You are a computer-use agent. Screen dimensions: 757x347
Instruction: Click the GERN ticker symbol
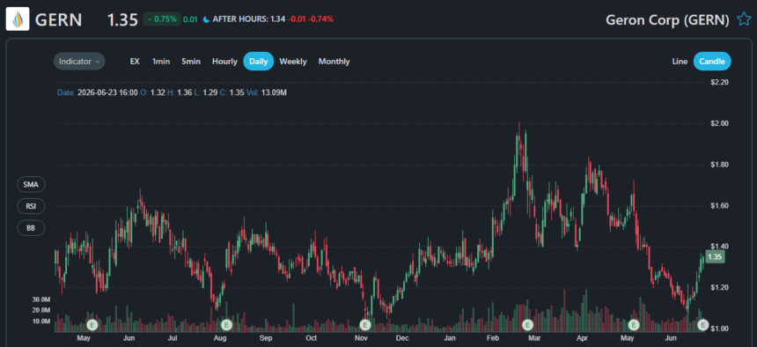[x=58, y=19]
